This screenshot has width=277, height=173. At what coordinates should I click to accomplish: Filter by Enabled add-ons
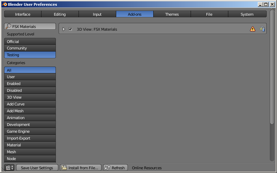pyautogui.click(x=30, y=84)
